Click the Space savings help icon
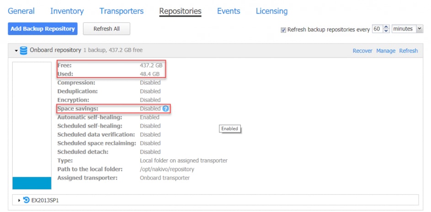 165,109
